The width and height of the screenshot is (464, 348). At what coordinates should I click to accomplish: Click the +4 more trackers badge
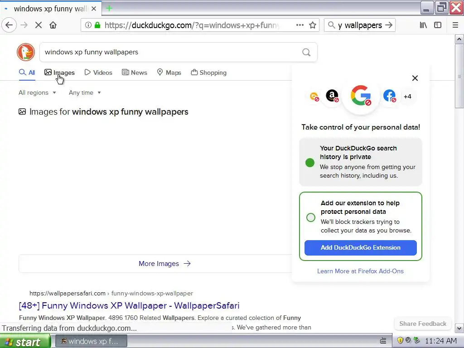(407, 97)
